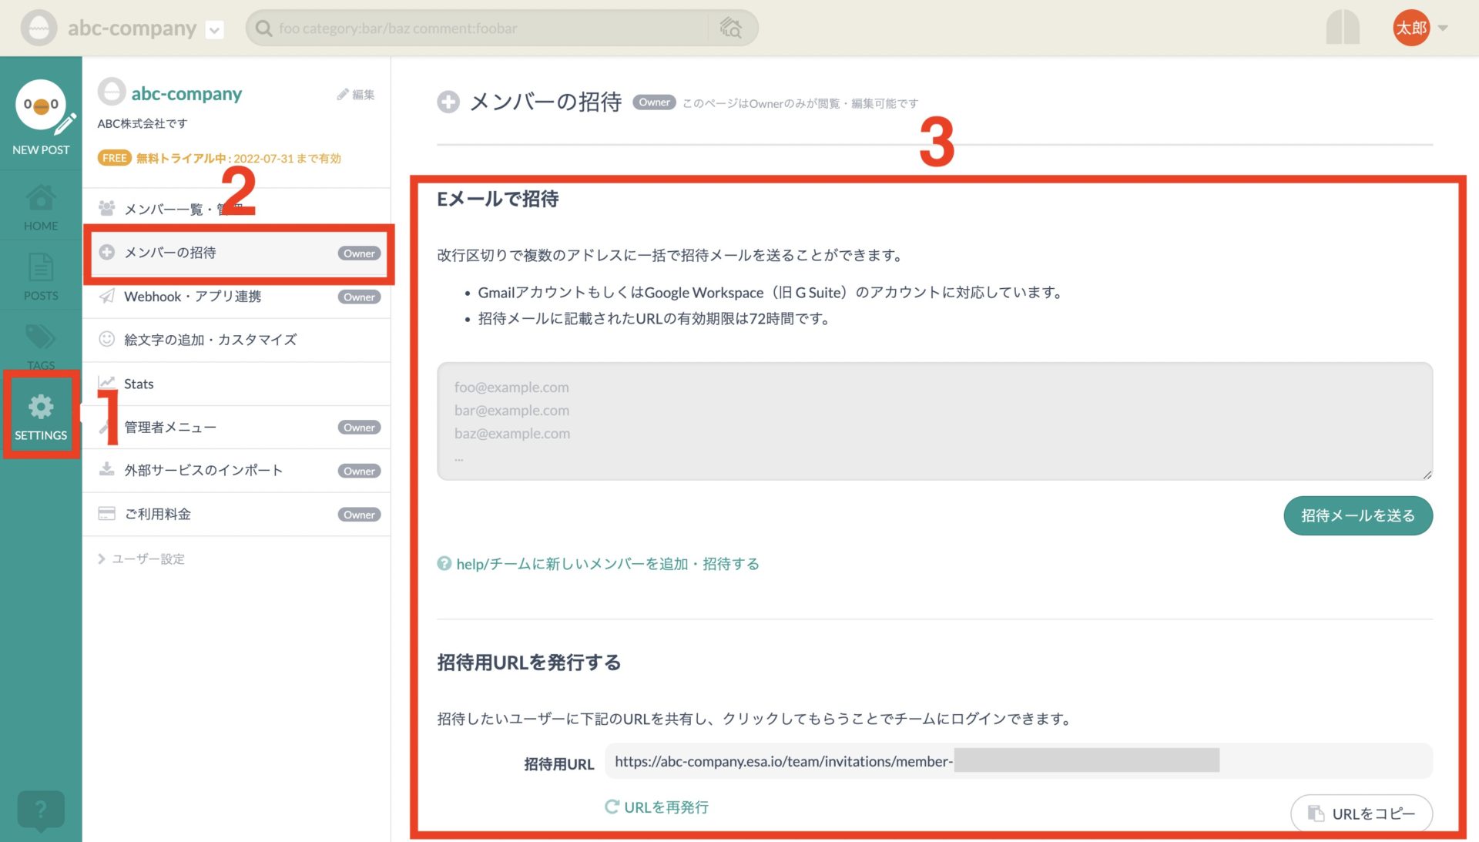Open the reading list book icon at top right

[x=1342, y=25]
